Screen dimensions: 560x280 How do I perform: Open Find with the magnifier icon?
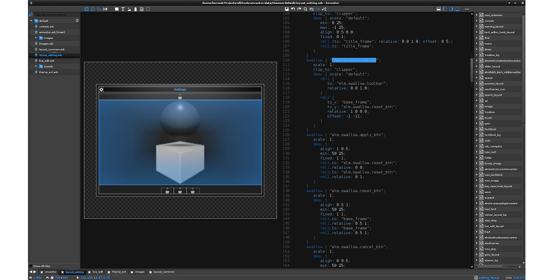[305, 9]
